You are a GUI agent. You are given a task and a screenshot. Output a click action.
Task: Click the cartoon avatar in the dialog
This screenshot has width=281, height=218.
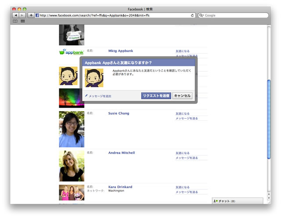[x=94, y=78]
